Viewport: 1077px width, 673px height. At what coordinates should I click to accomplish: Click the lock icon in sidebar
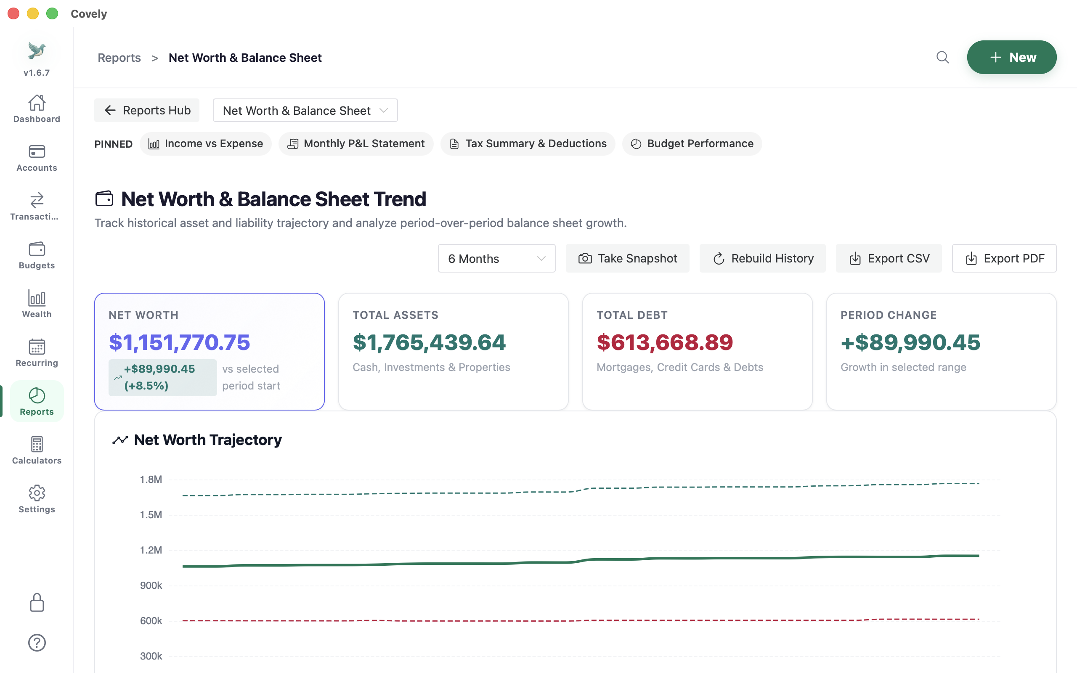click(37, 603)
